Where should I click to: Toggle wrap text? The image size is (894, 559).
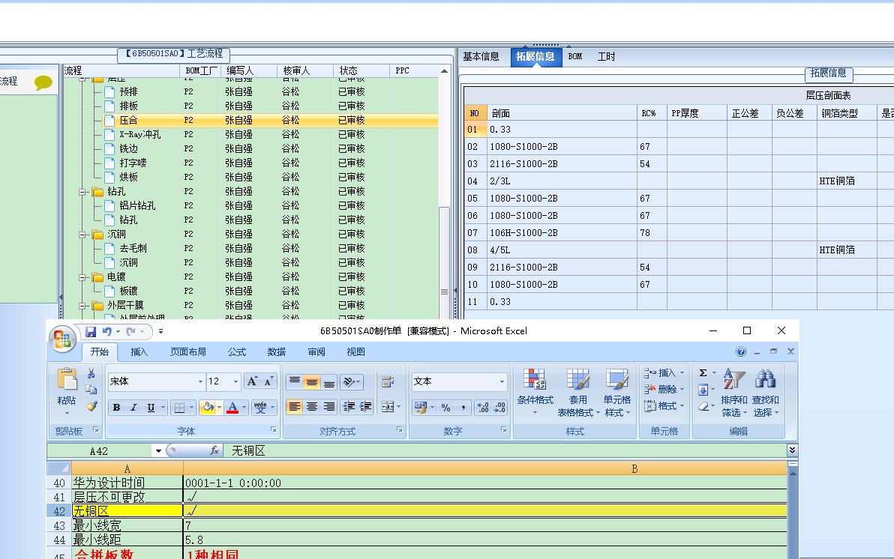(x=388, y=381)
